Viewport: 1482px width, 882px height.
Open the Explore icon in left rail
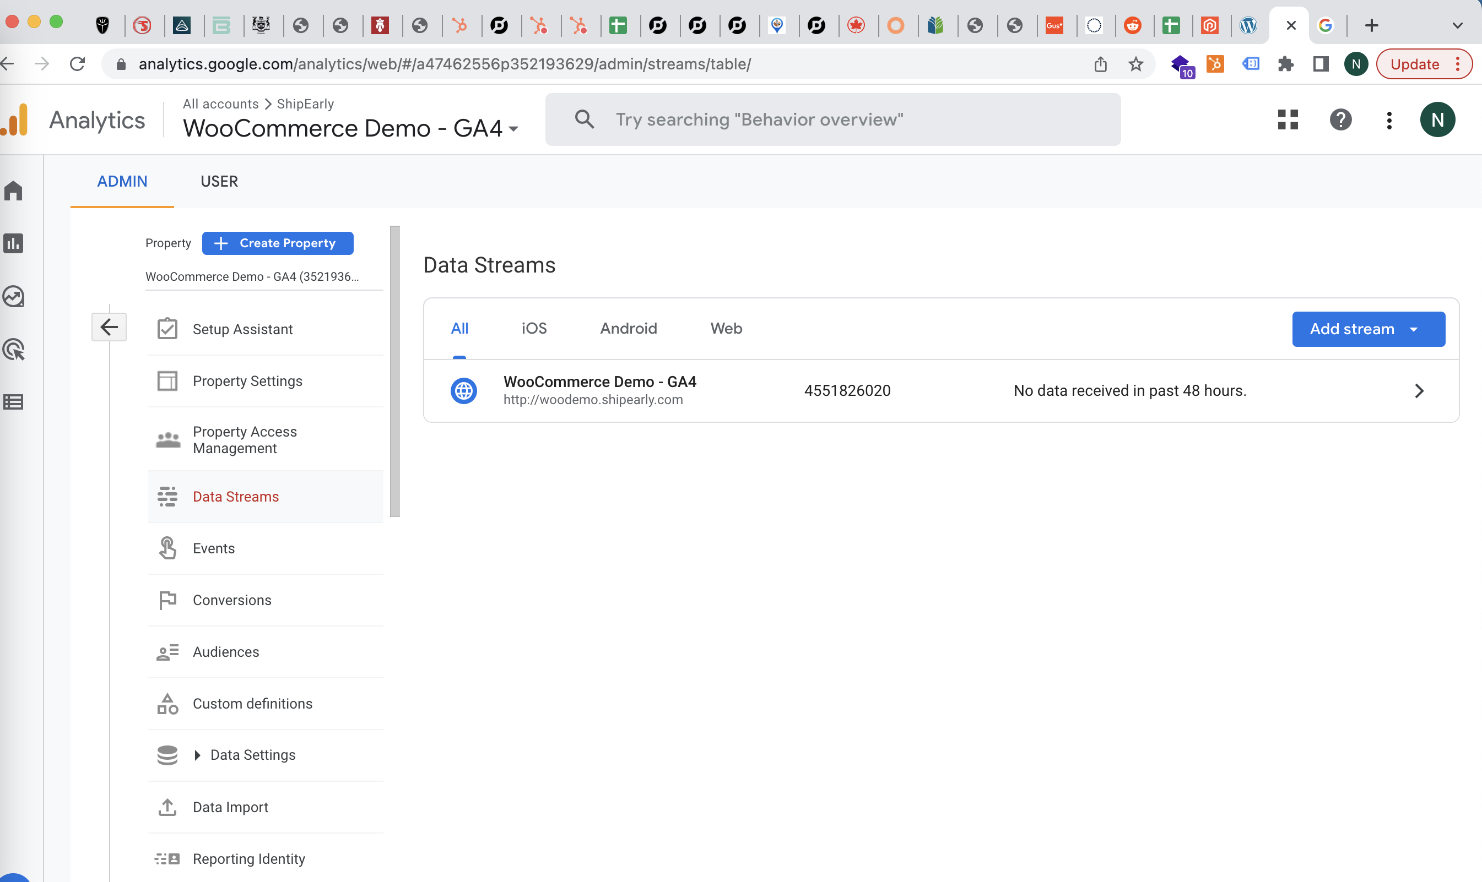pyautogui.click(x=13, y=296)
